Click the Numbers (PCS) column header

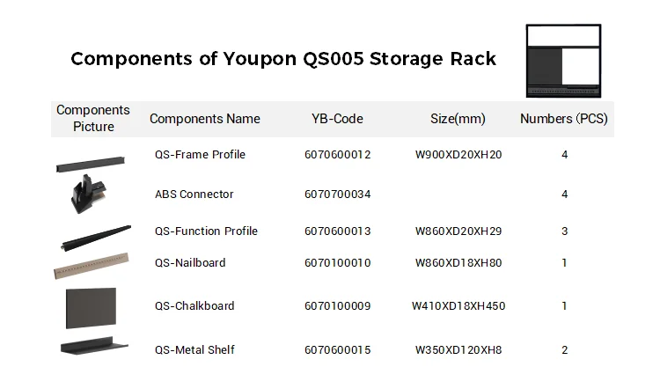(564, 119)
